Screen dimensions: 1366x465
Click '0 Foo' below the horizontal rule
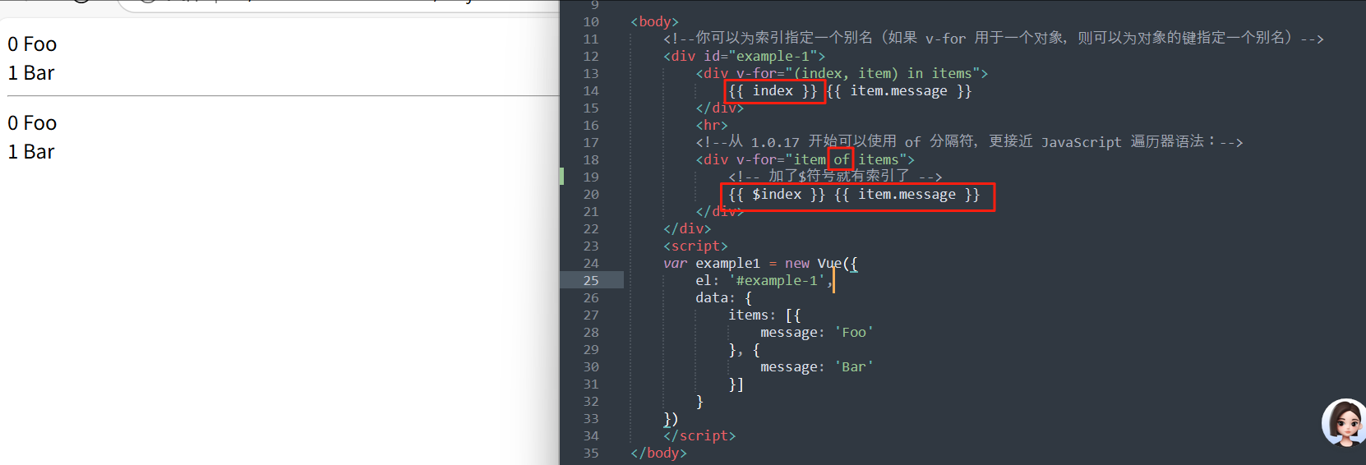[x=32, y=123]
